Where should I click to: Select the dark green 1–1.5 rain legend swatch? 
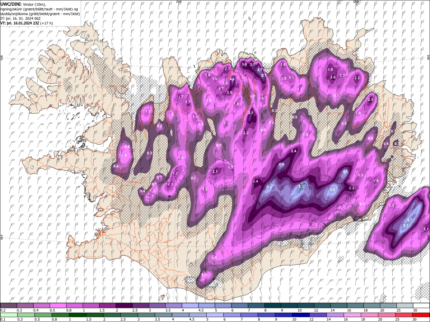pyautogui.click(x=78, y=315)
